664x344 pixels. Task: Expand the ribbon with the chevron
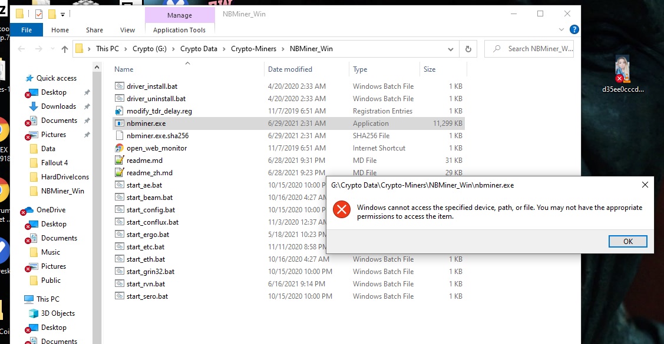(561, 30)
